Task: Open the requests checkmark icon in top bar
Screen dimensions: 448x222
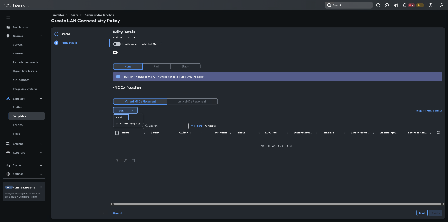Action: click(387, 5)
